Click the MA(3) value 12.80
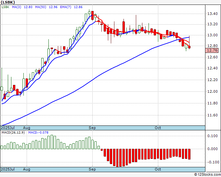This screenshot has width=221, height=177. (x=28, y=7)
